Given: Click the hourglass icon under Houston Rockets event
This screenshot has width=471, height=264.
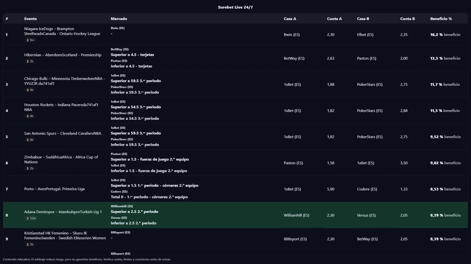Looking at the screenshot, I should pos(28,116).
